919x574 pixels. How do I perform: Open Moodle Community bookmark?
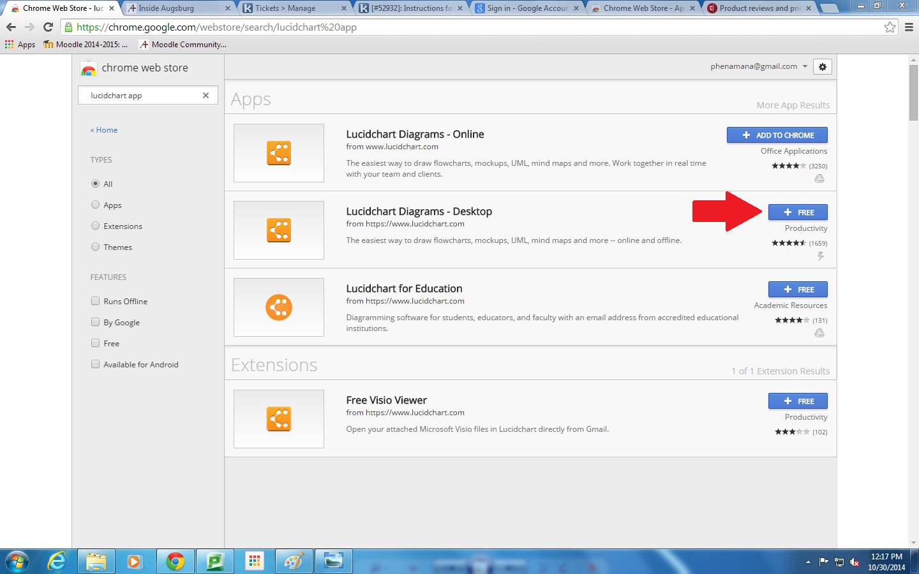click(183, 45)
